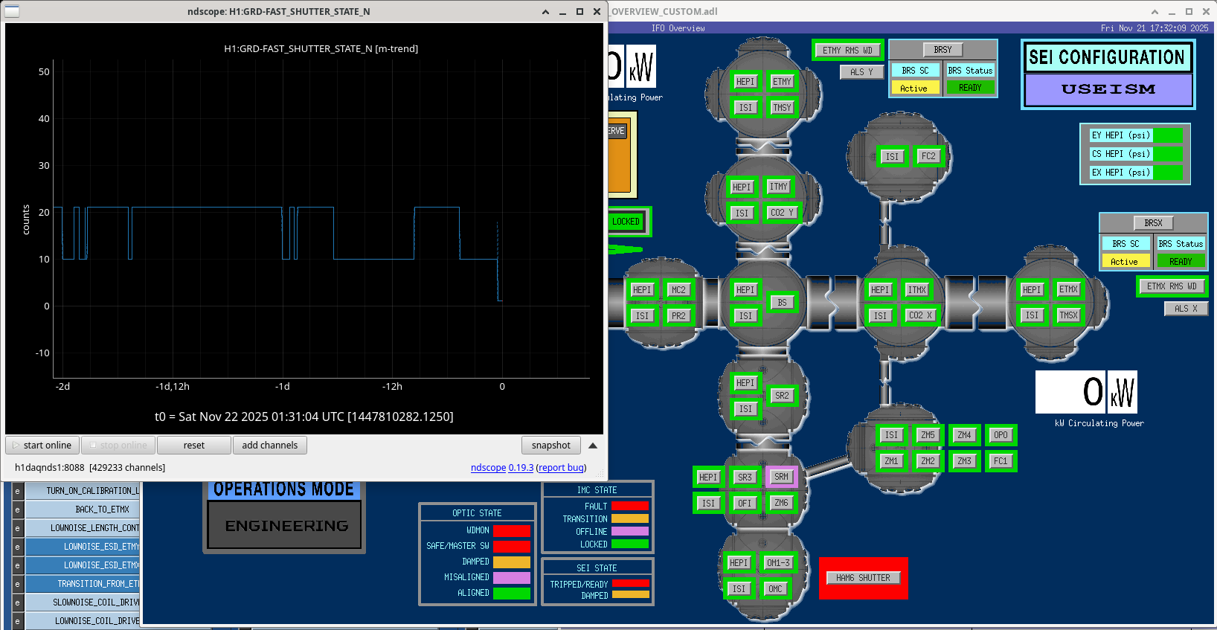Image resolution: width=1217 pixels, height=630 pixels.
Task: Open the ETMY RMS WD screen
Action: point(847,51)
